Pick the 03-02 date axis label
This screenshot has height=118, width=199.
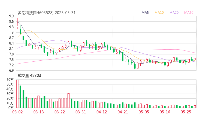pos(17,112)
